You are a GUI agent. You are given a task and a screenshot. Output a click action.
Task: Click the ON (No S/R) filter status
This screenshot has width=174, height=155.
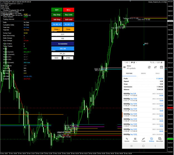point(28,77)
